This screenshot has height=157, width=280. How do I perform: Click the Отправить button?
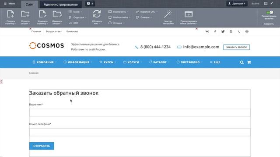tap(42, 146)
